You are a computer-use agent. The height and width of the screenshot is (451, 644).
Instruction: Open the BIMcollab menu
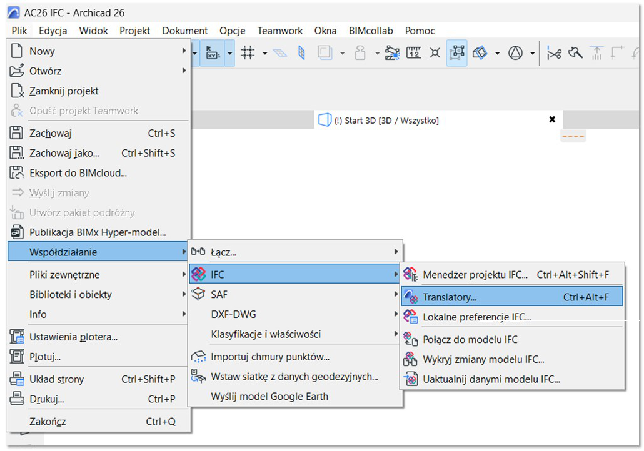coord(371,31)
